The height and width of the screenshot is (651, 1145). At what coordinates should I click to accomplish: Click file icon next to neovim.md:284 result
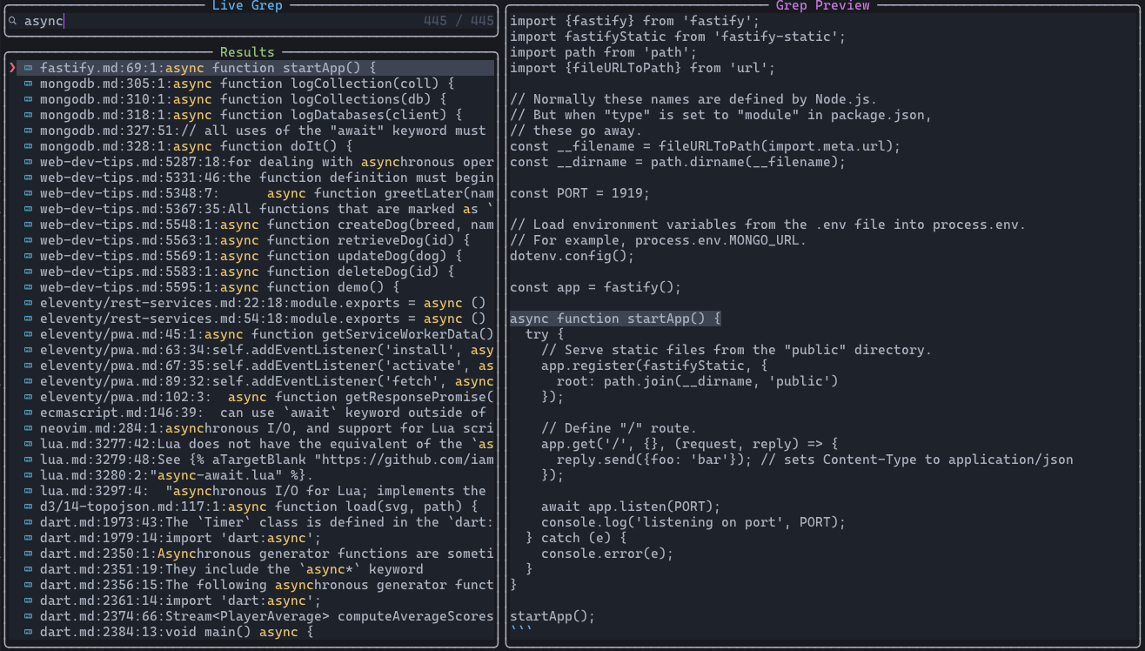click(29, 428)
